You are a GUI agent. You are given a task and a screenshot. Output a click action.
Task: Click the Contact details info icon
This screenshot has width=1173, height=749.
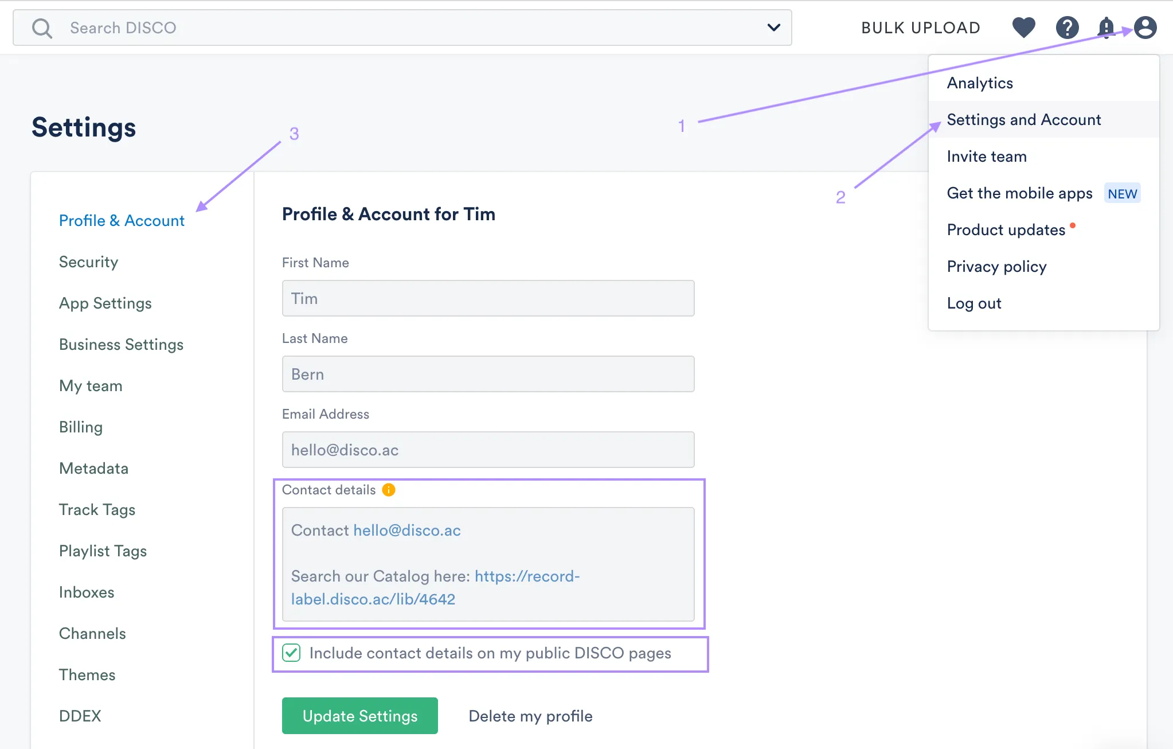(x=389, y=490)
